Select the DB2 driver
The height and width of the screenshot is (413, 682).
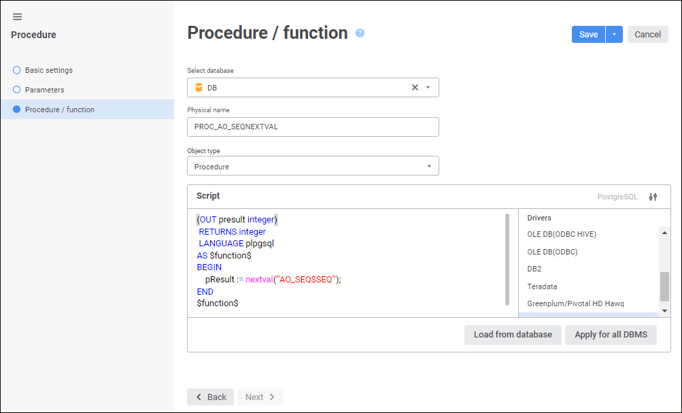[534, 269]
